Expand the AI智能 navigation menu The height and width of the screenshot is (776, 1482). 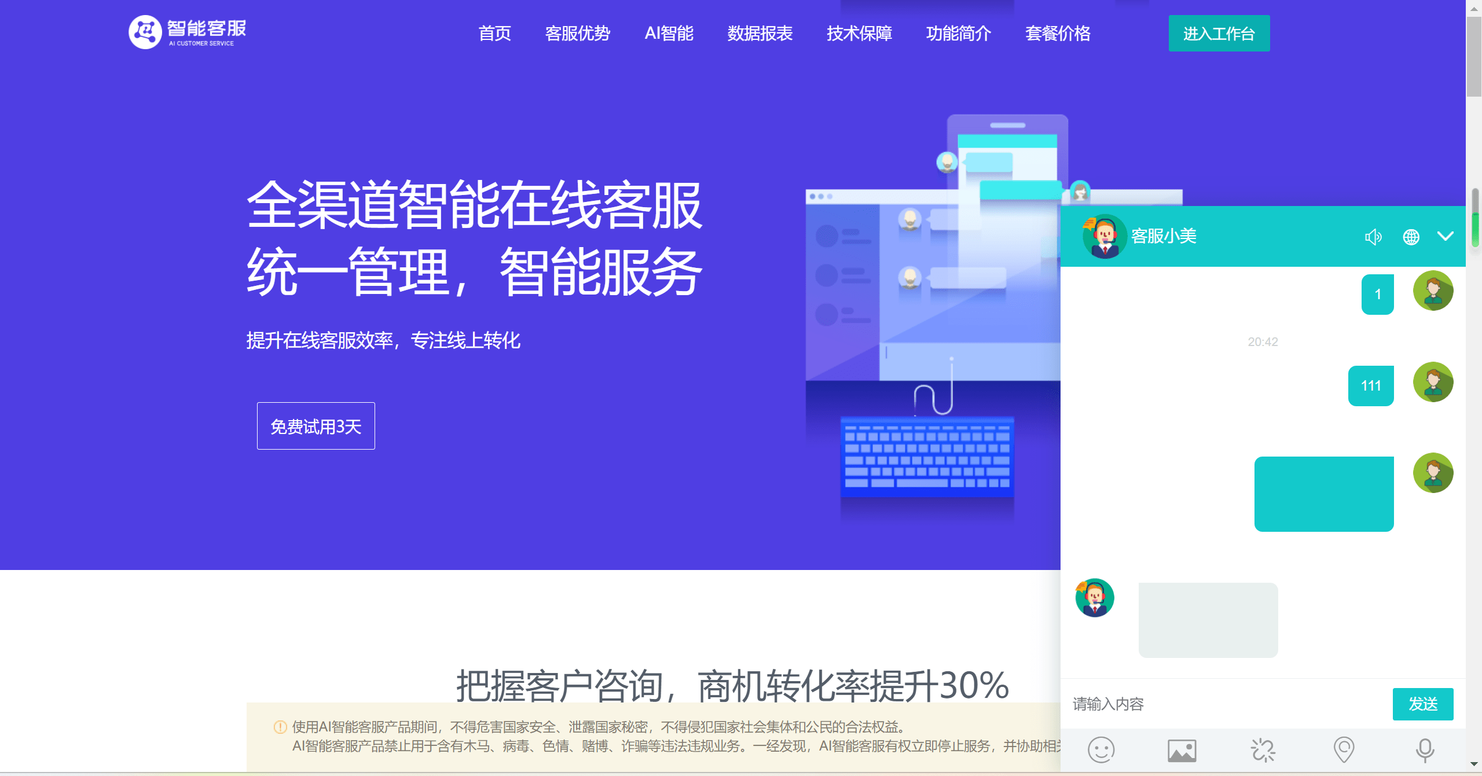(667, 32)
